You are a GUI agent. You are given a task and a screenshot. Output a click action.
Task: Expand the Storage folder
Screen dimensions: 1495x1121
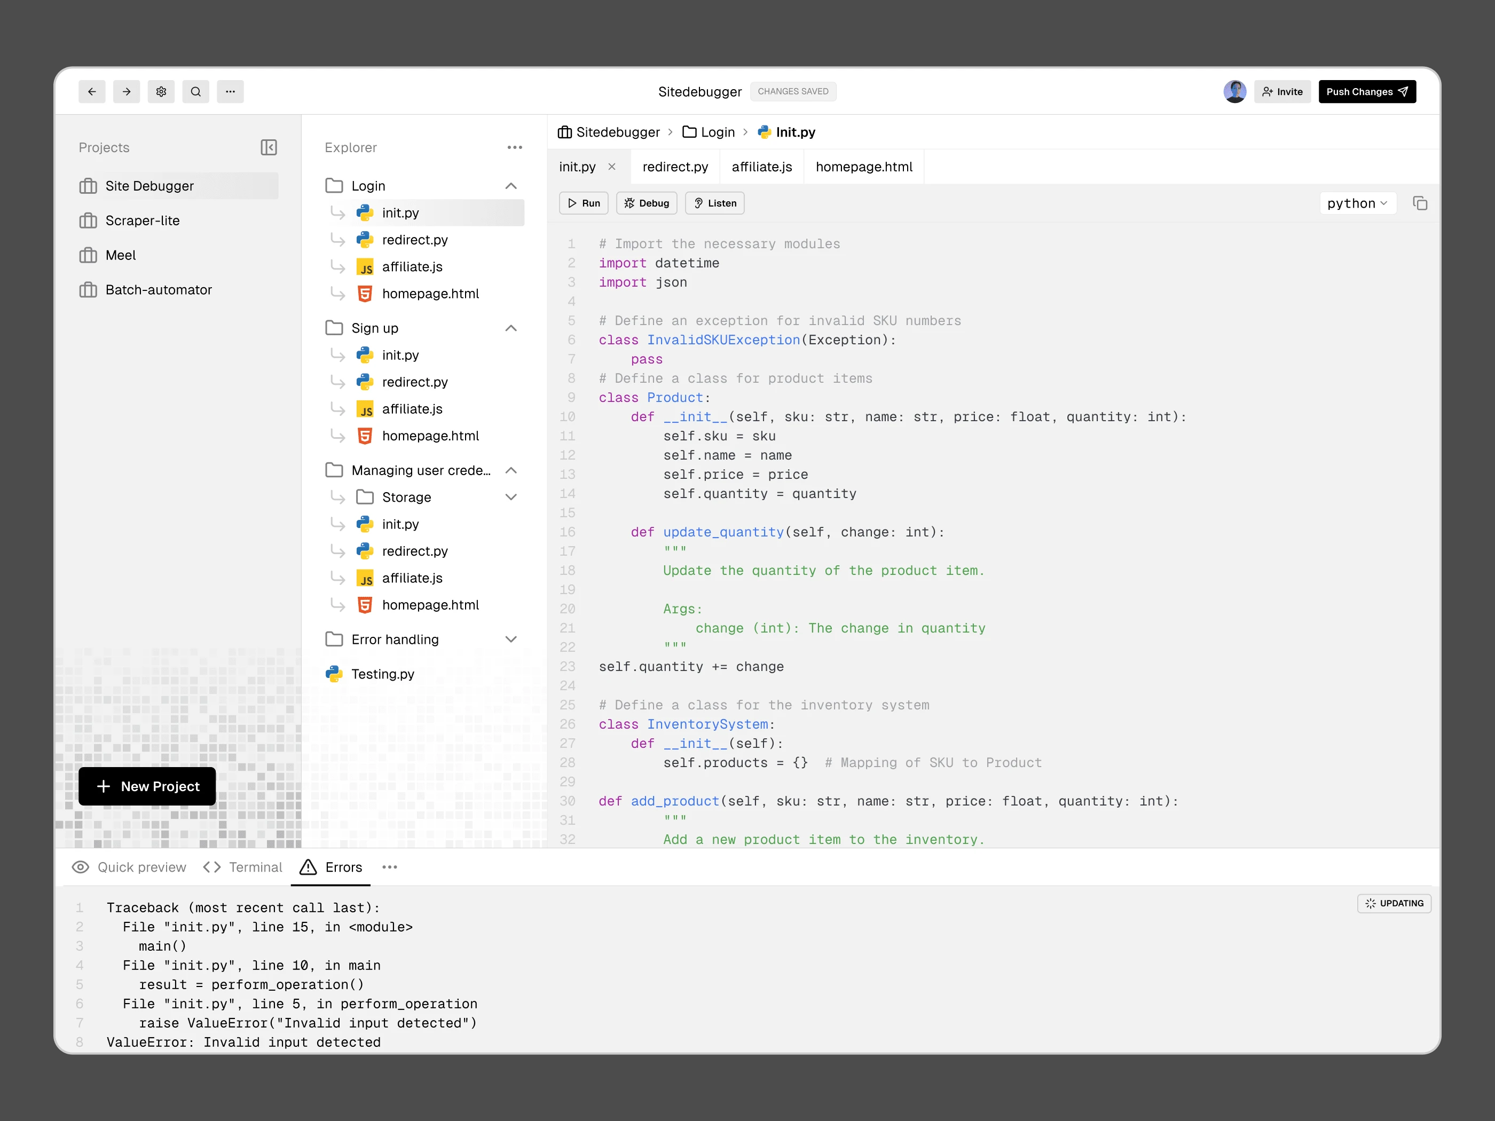point(511,496)
